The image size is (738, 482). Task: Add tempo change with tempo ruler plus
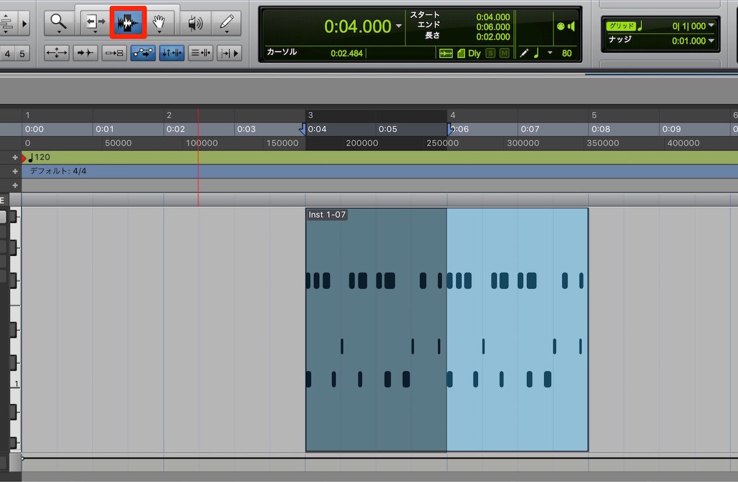coord(15,158)
